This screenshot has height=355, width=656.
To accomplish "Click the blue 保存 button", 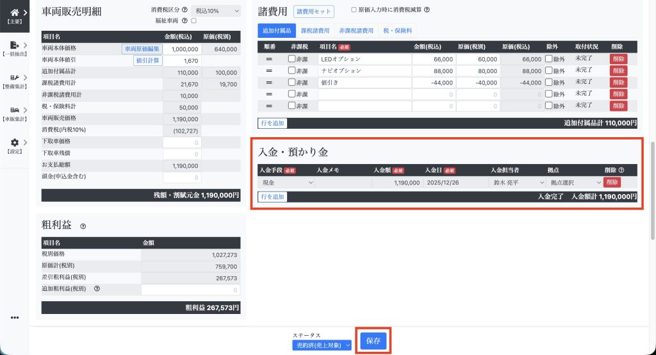I will [372, 341].
